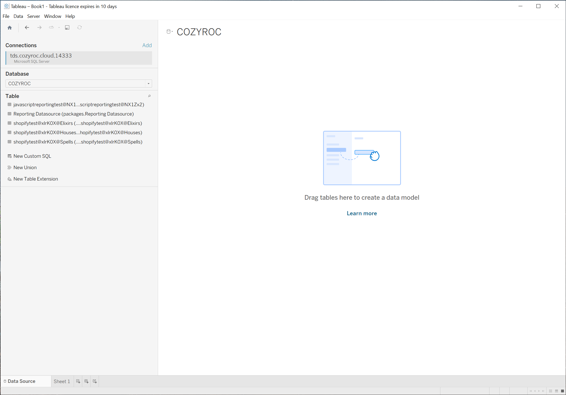Add a new dashboard tab icon
The image size is (566, 395).
[x=86, y=381]
